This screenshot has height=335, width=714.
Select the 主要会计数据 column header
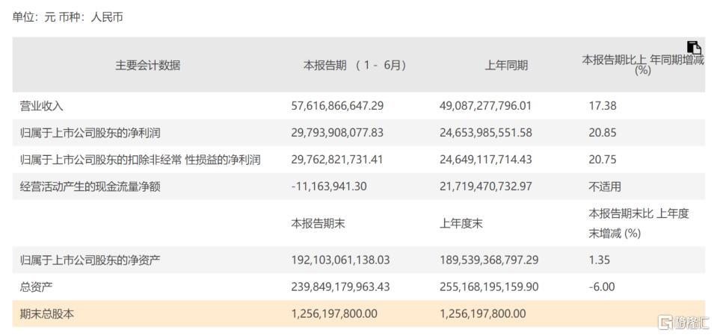[147, 65]
